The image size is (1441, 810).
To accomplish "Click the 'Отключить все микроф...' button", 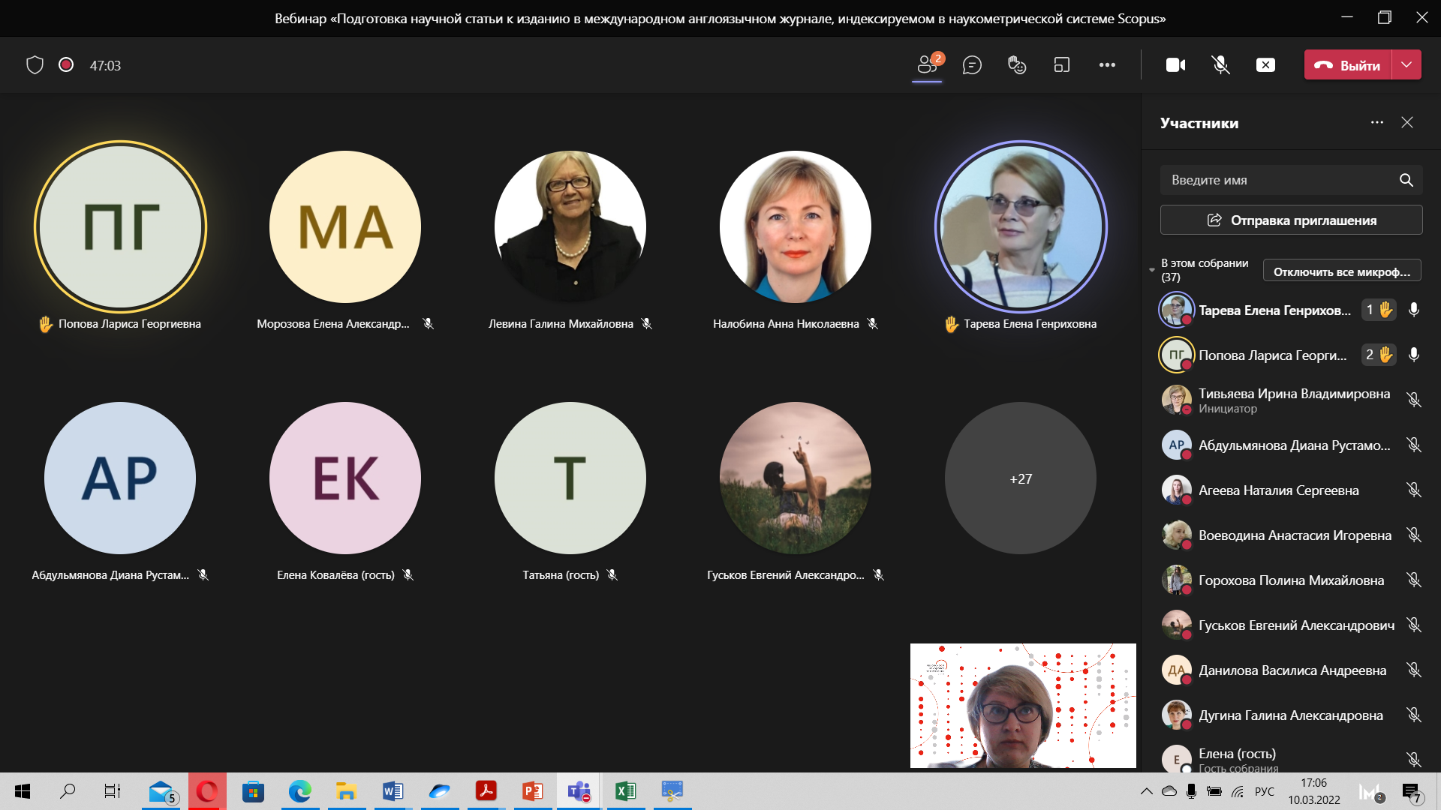I will pyautogui.click(x=1342, y=271).
